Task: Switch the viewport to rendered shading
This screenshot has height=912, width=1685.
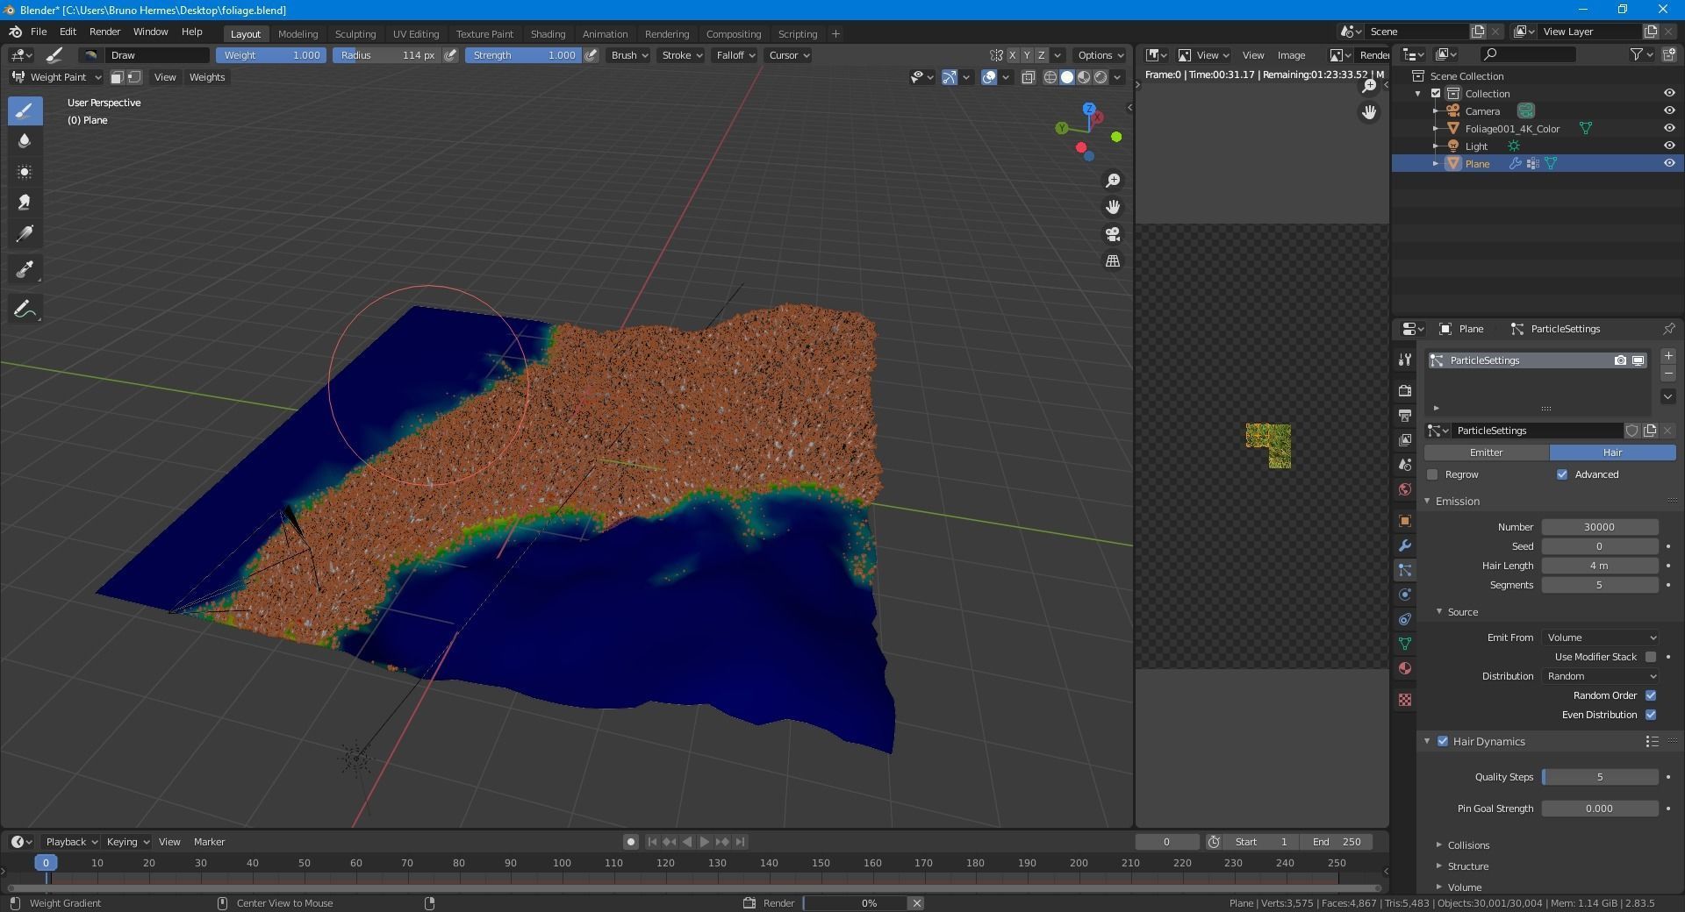Action: [x=1101, y=77]
